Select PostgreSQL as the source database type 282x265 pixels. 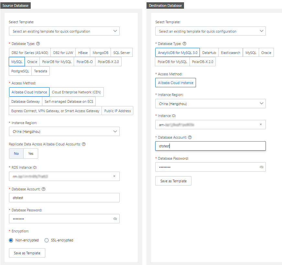[x=20, y=71]
